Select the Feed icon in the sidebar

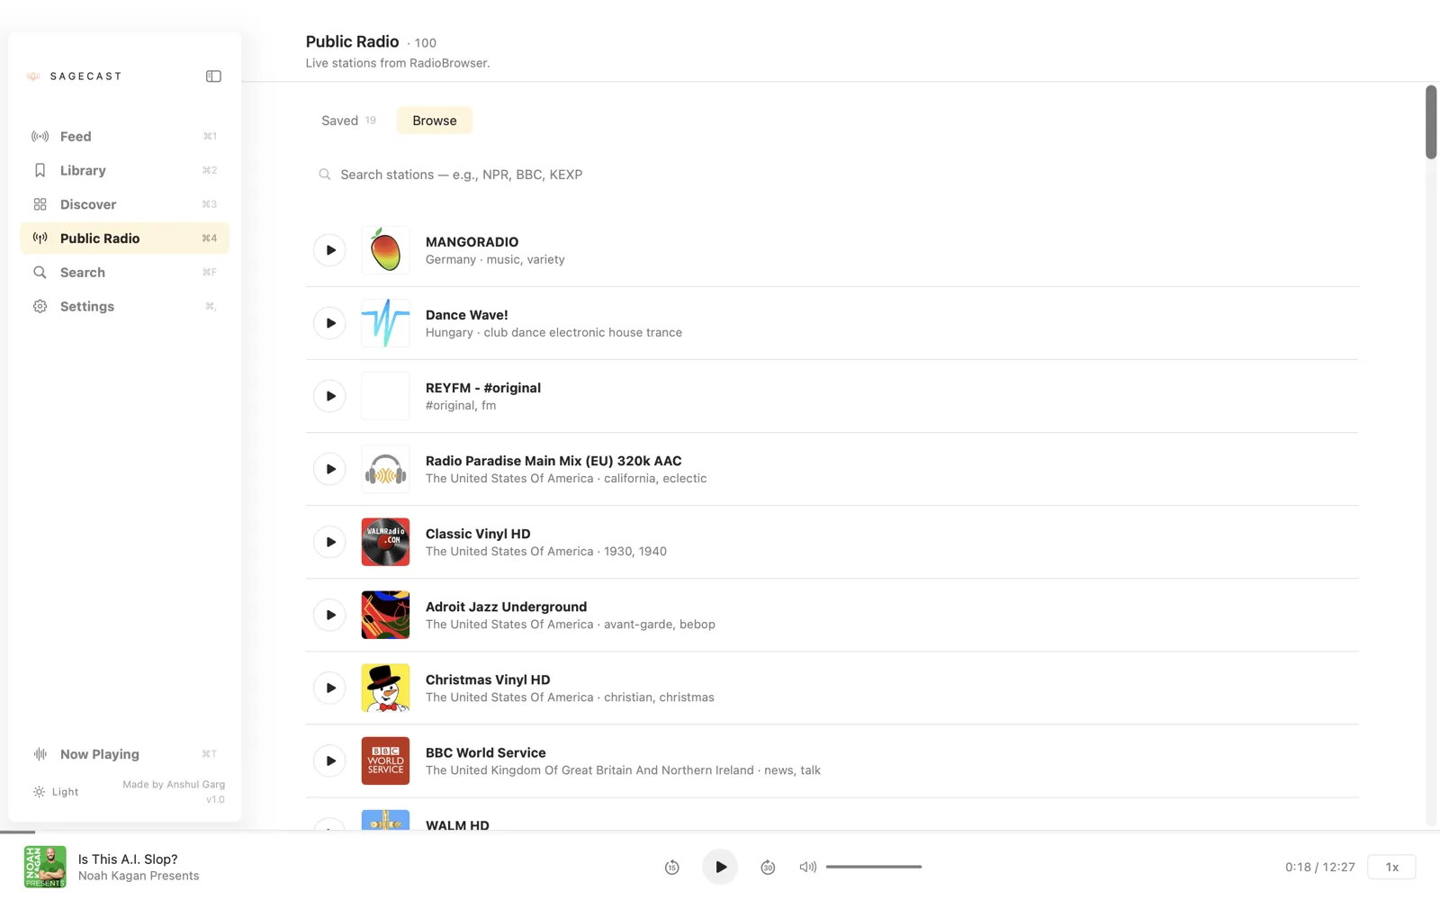(40, 136)
